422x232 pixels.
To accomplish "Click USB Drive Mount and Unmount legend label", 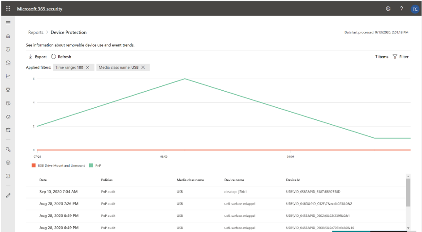I will [61, 165].
